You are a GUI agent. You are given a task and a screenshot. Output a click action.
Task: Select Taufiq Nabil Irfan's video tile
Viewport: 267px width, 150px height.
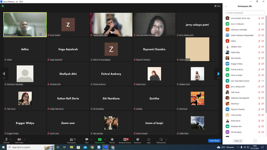(111, 25)
